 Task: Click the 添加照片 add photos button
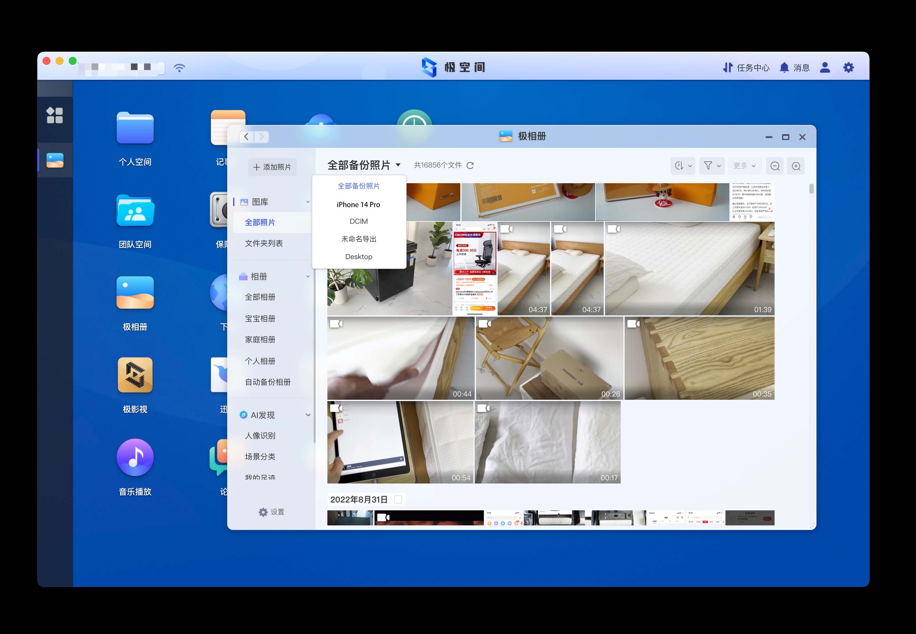click(273, 167)
